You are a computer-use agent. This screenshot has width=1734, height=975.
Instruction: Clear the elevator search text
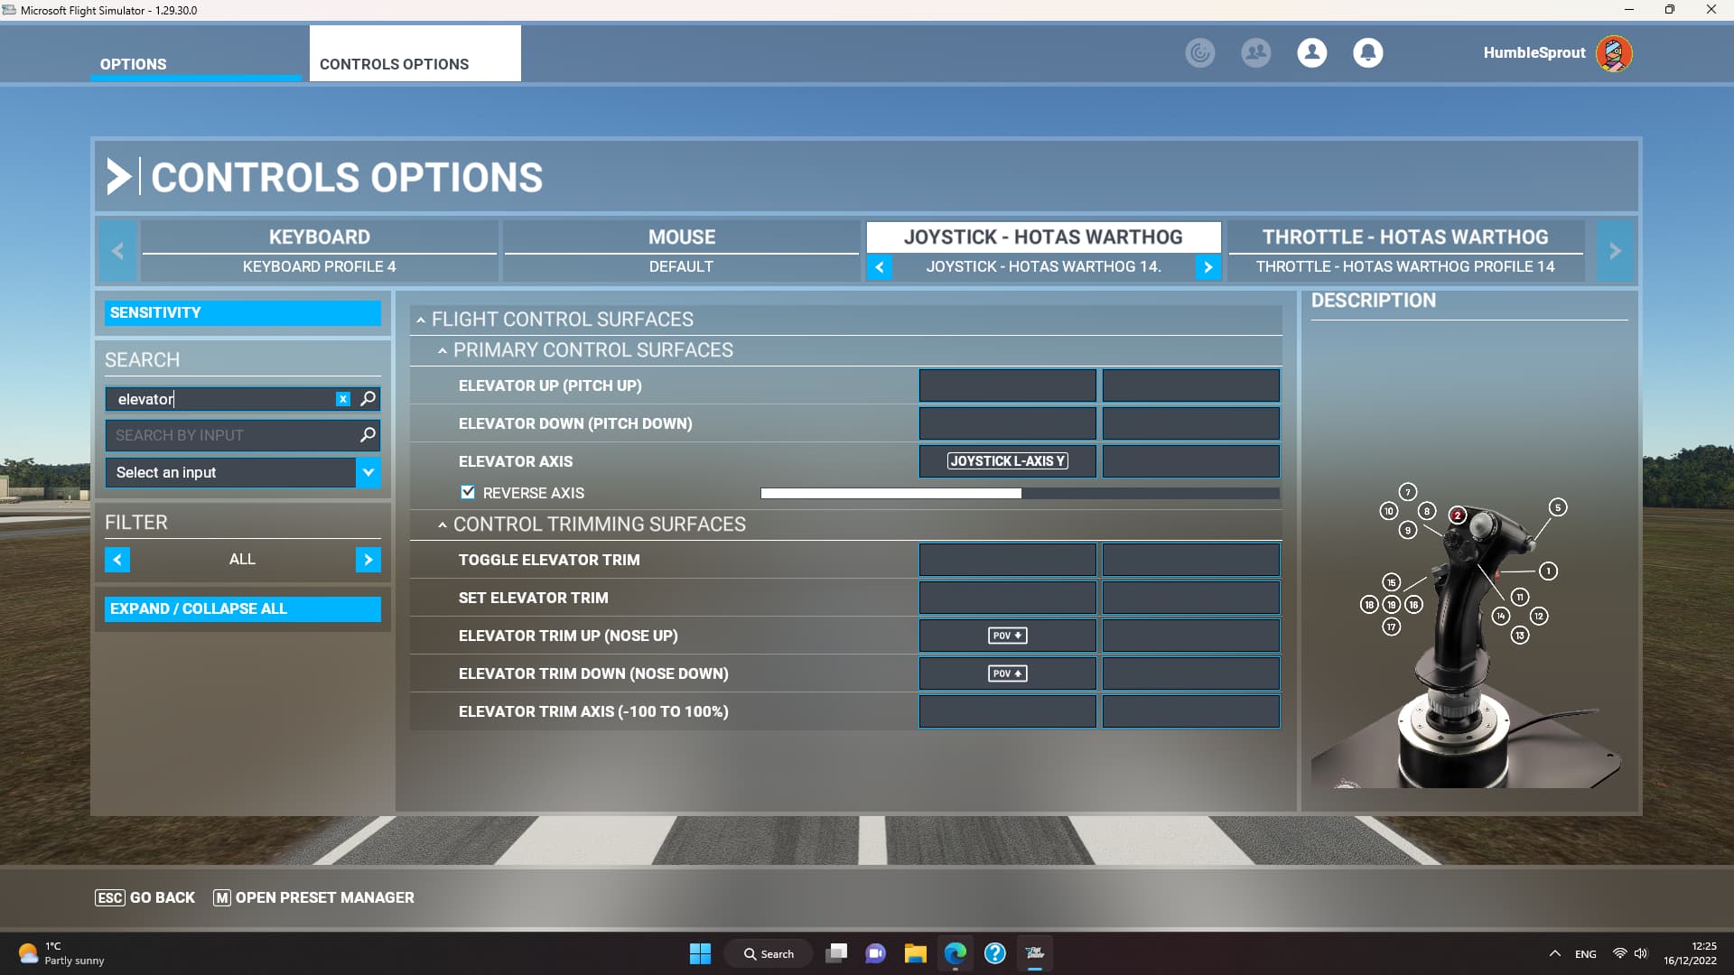(343, 399)
